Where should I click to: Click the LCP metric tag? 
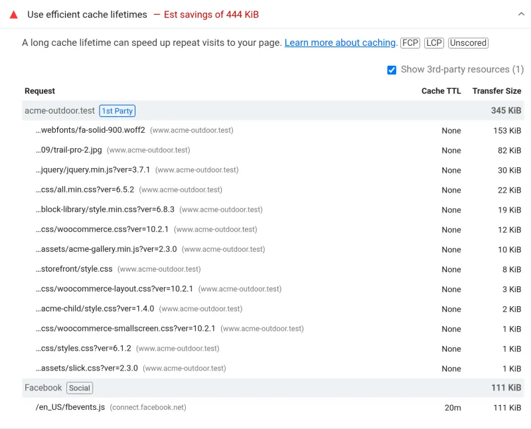pos(434,43)
